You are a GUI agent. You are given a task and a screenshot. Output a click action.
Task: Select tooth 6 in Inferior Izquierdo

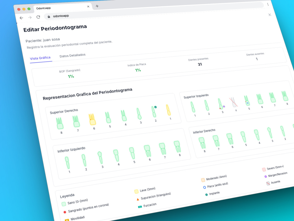coord(147,151)
